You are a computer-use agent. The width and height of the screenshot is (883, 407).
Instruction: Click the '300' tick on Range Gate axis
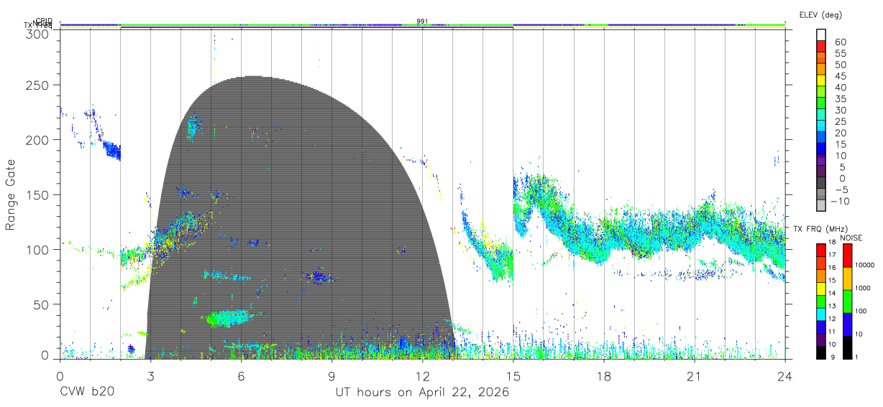coord(37,34)
